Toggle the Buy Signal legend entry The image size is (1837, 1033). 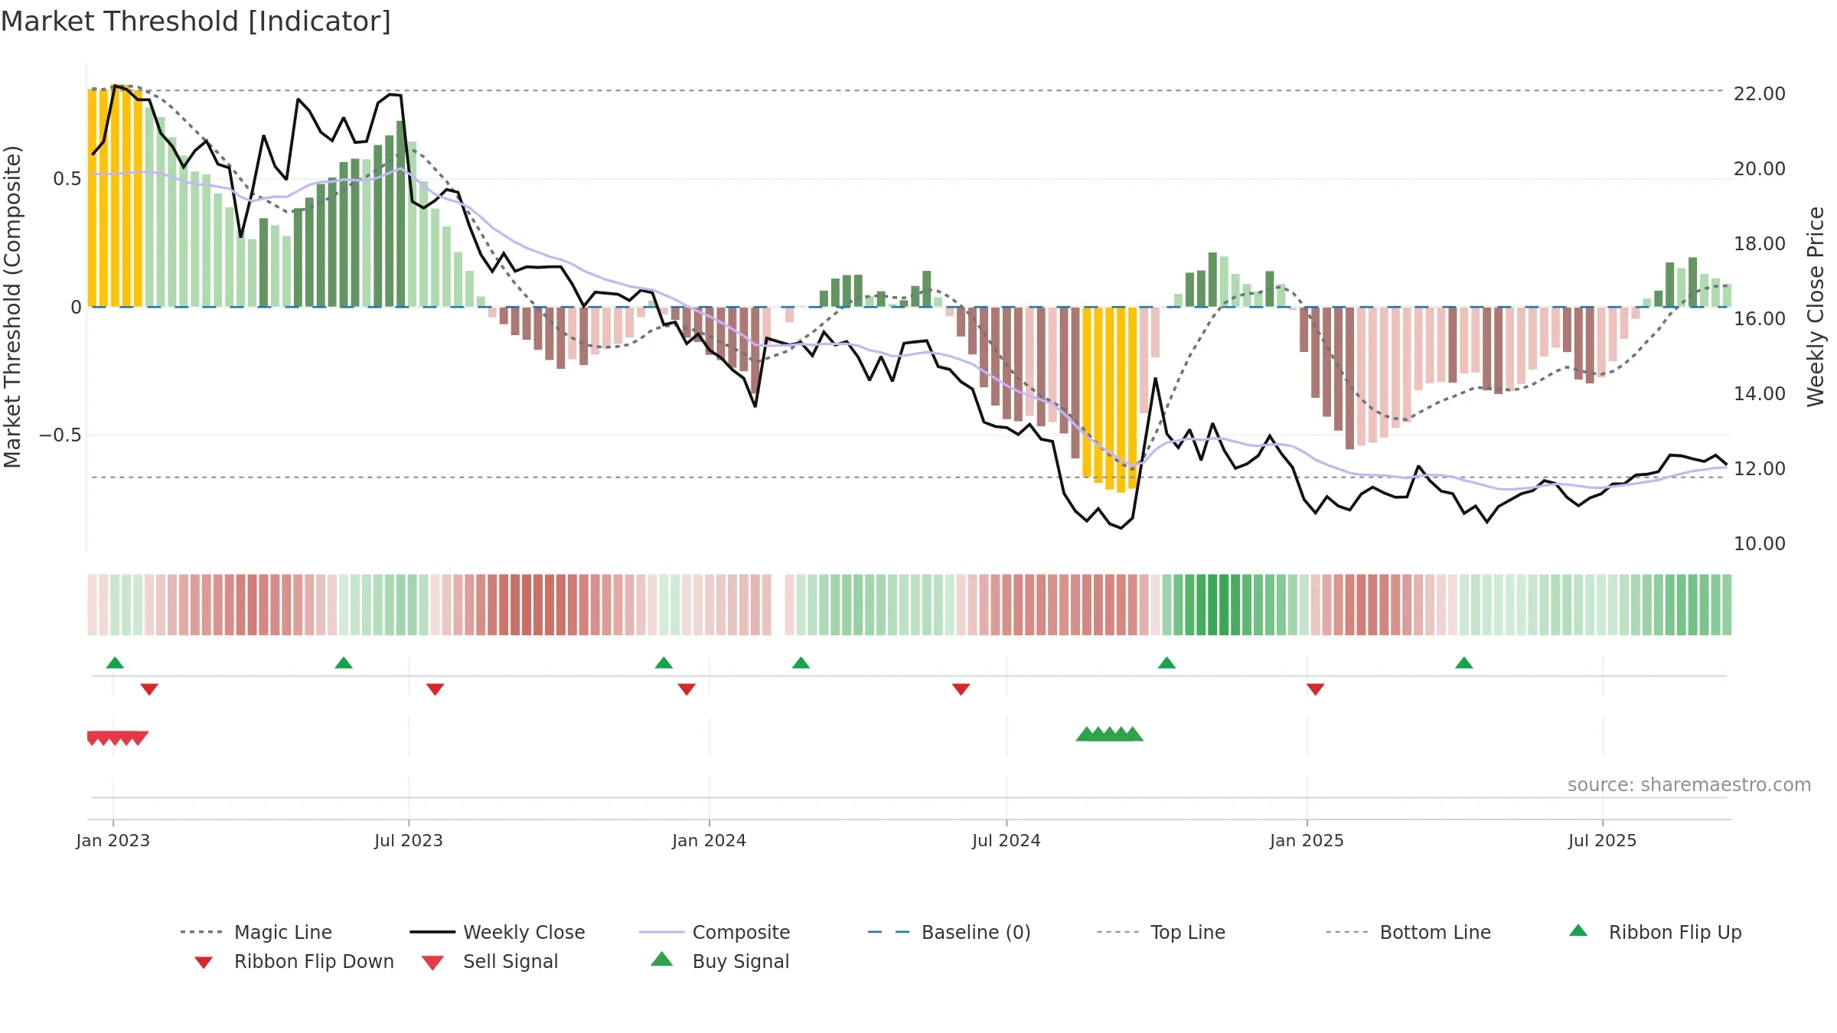[x=719, y=961]
